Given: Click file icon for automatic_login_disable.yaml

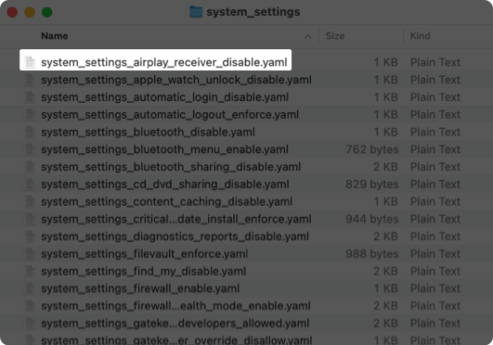Looking at the screenshot, I should coord(30,96).
